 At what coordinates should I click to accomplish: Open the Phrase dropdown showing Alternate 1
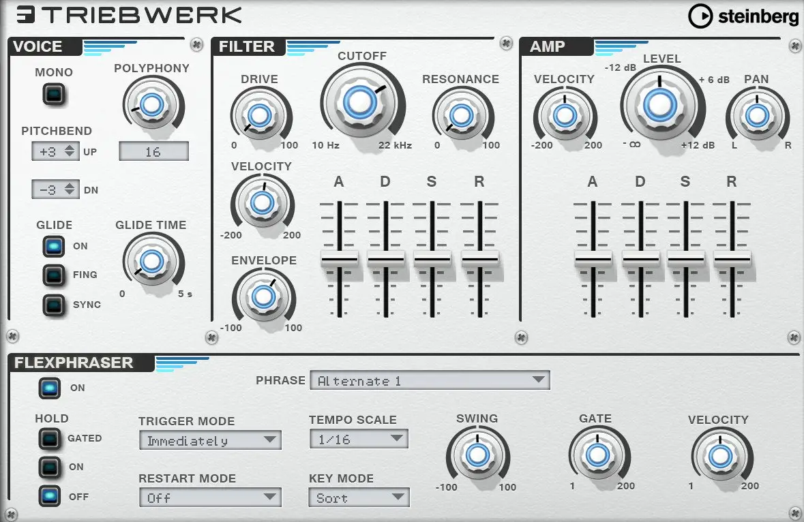tap(430, 381)
